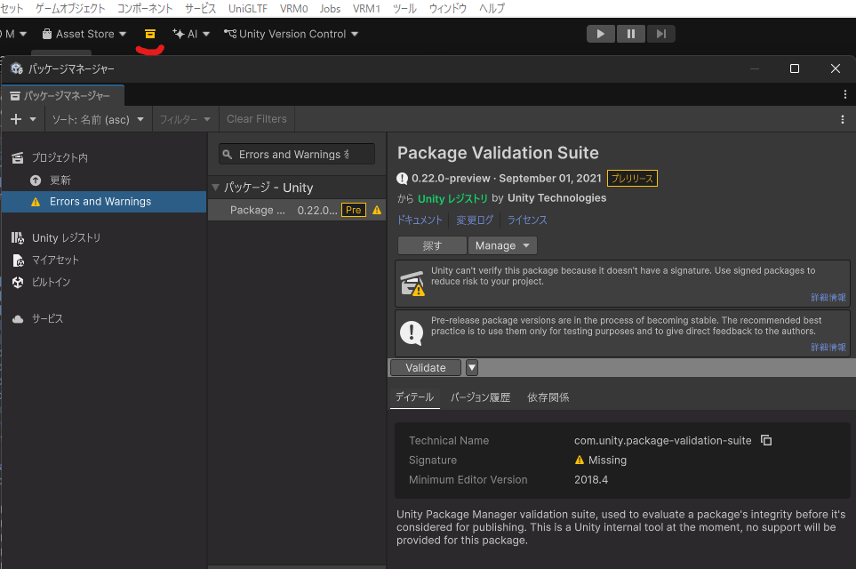
Task: Copy the com.unity.package-validation-suite technical name
Action: 765,440
